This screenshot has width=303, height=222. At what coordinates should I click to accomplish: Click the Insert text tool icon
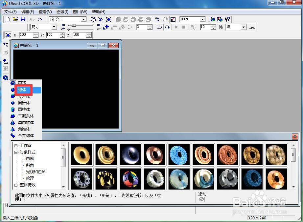[6, 45]
